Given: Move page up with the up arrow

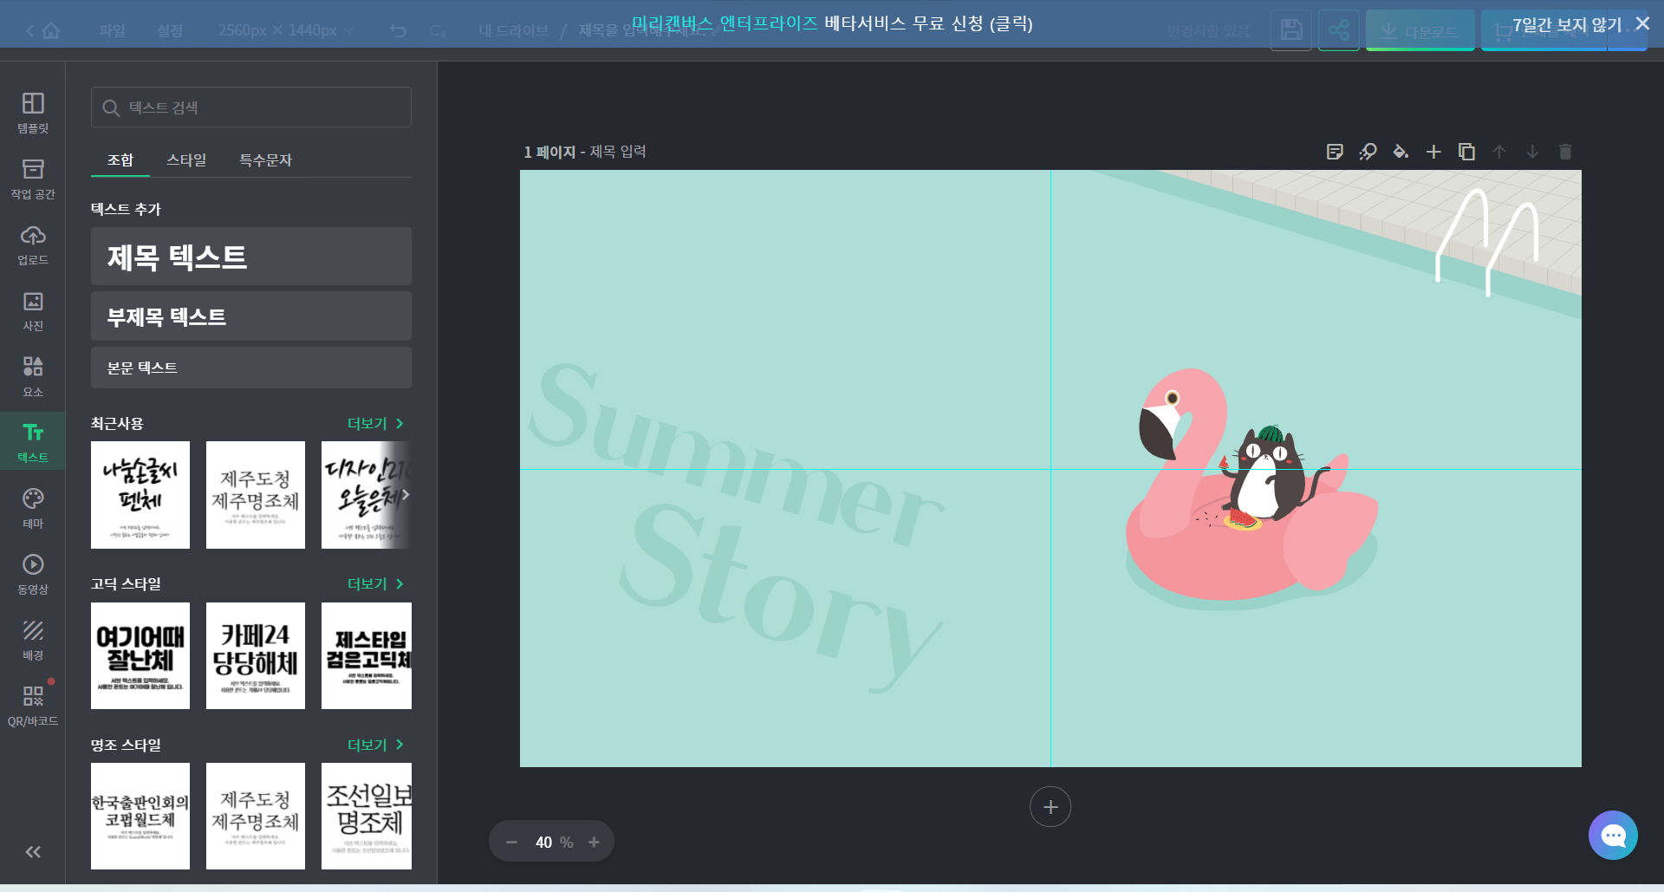Looking at the screenshot, I should [x=1499, y=152].
